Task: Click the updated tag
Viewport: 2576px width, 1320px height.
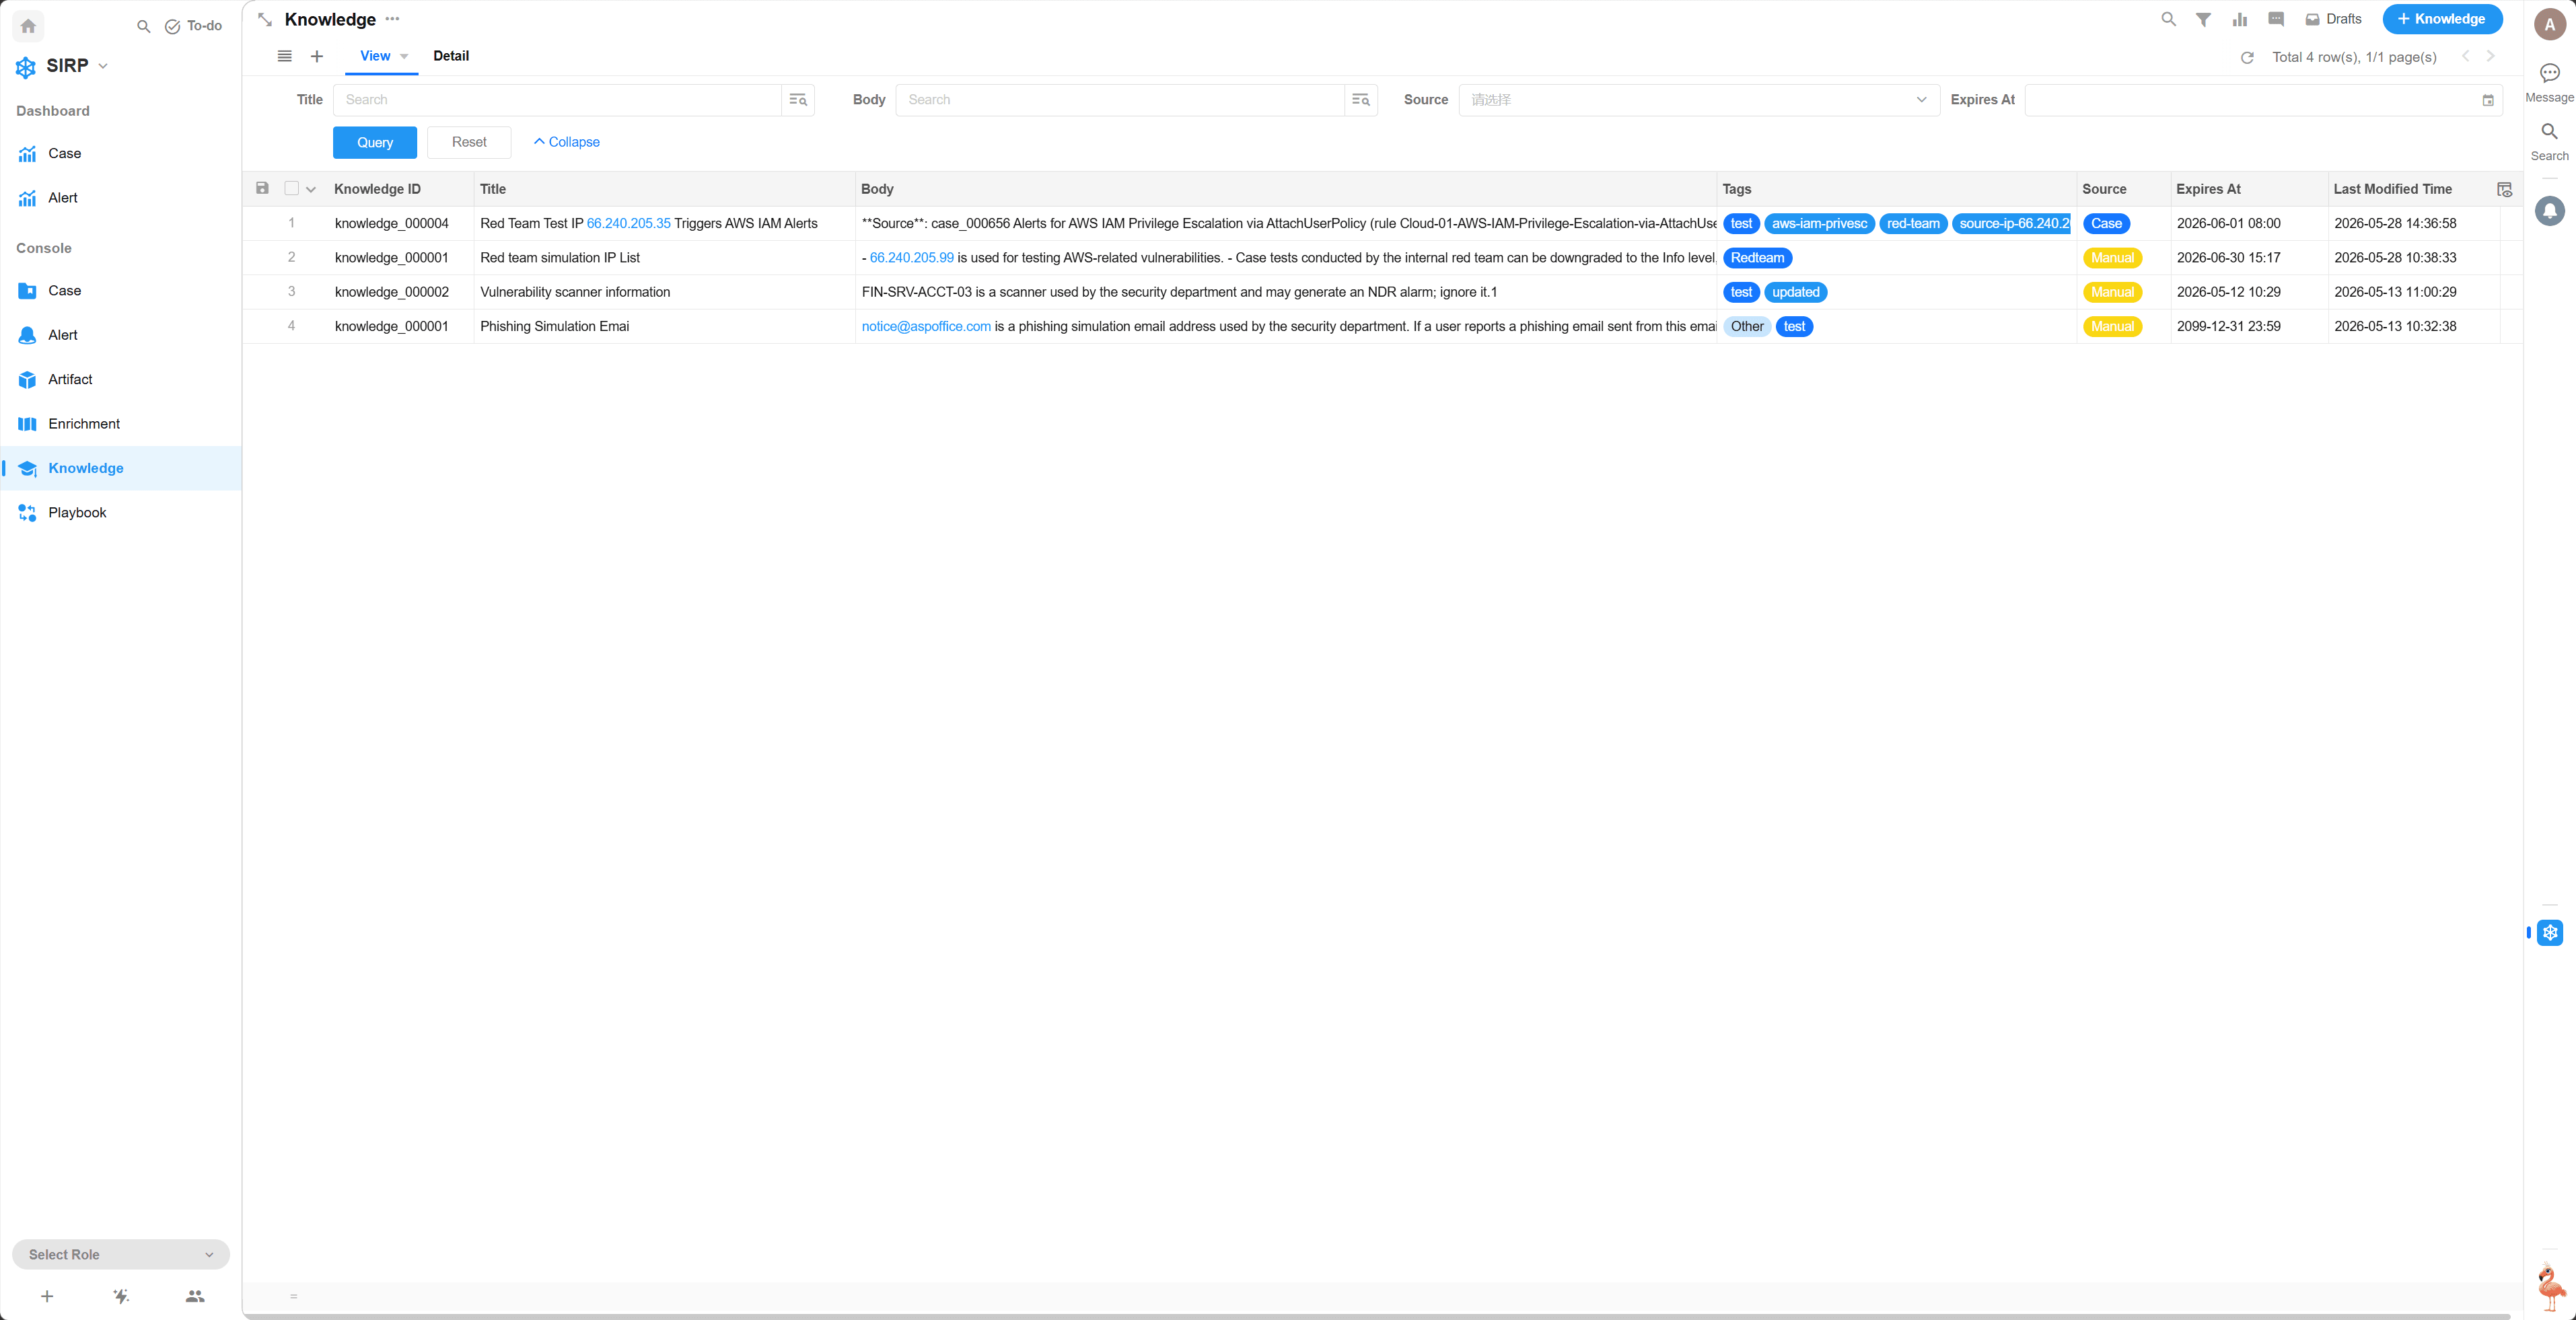Action: pyautogui.click(x=1796, y=292)
